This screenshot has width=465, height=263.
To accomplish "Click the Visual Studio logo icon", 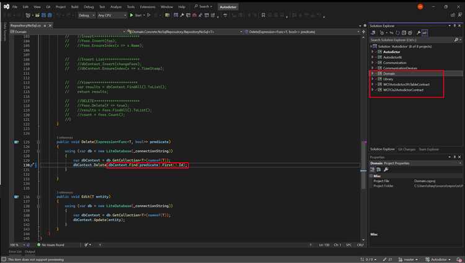I will pyautogui.click(x=6, y=7).
